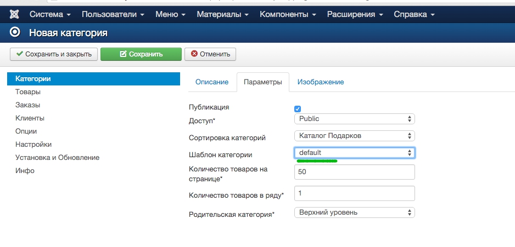Screen dimensions: 515x247
Task: Go to Товары in the sidebar
Action: [28, 92]
